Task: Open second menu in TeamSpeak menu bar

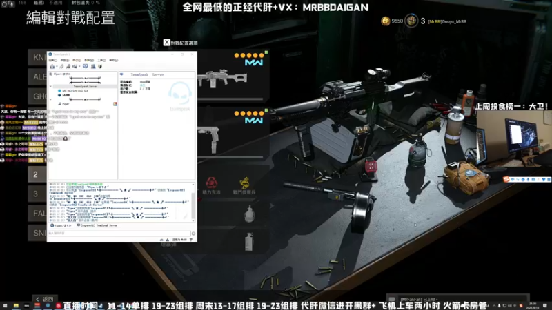Action: coord(65,60)
